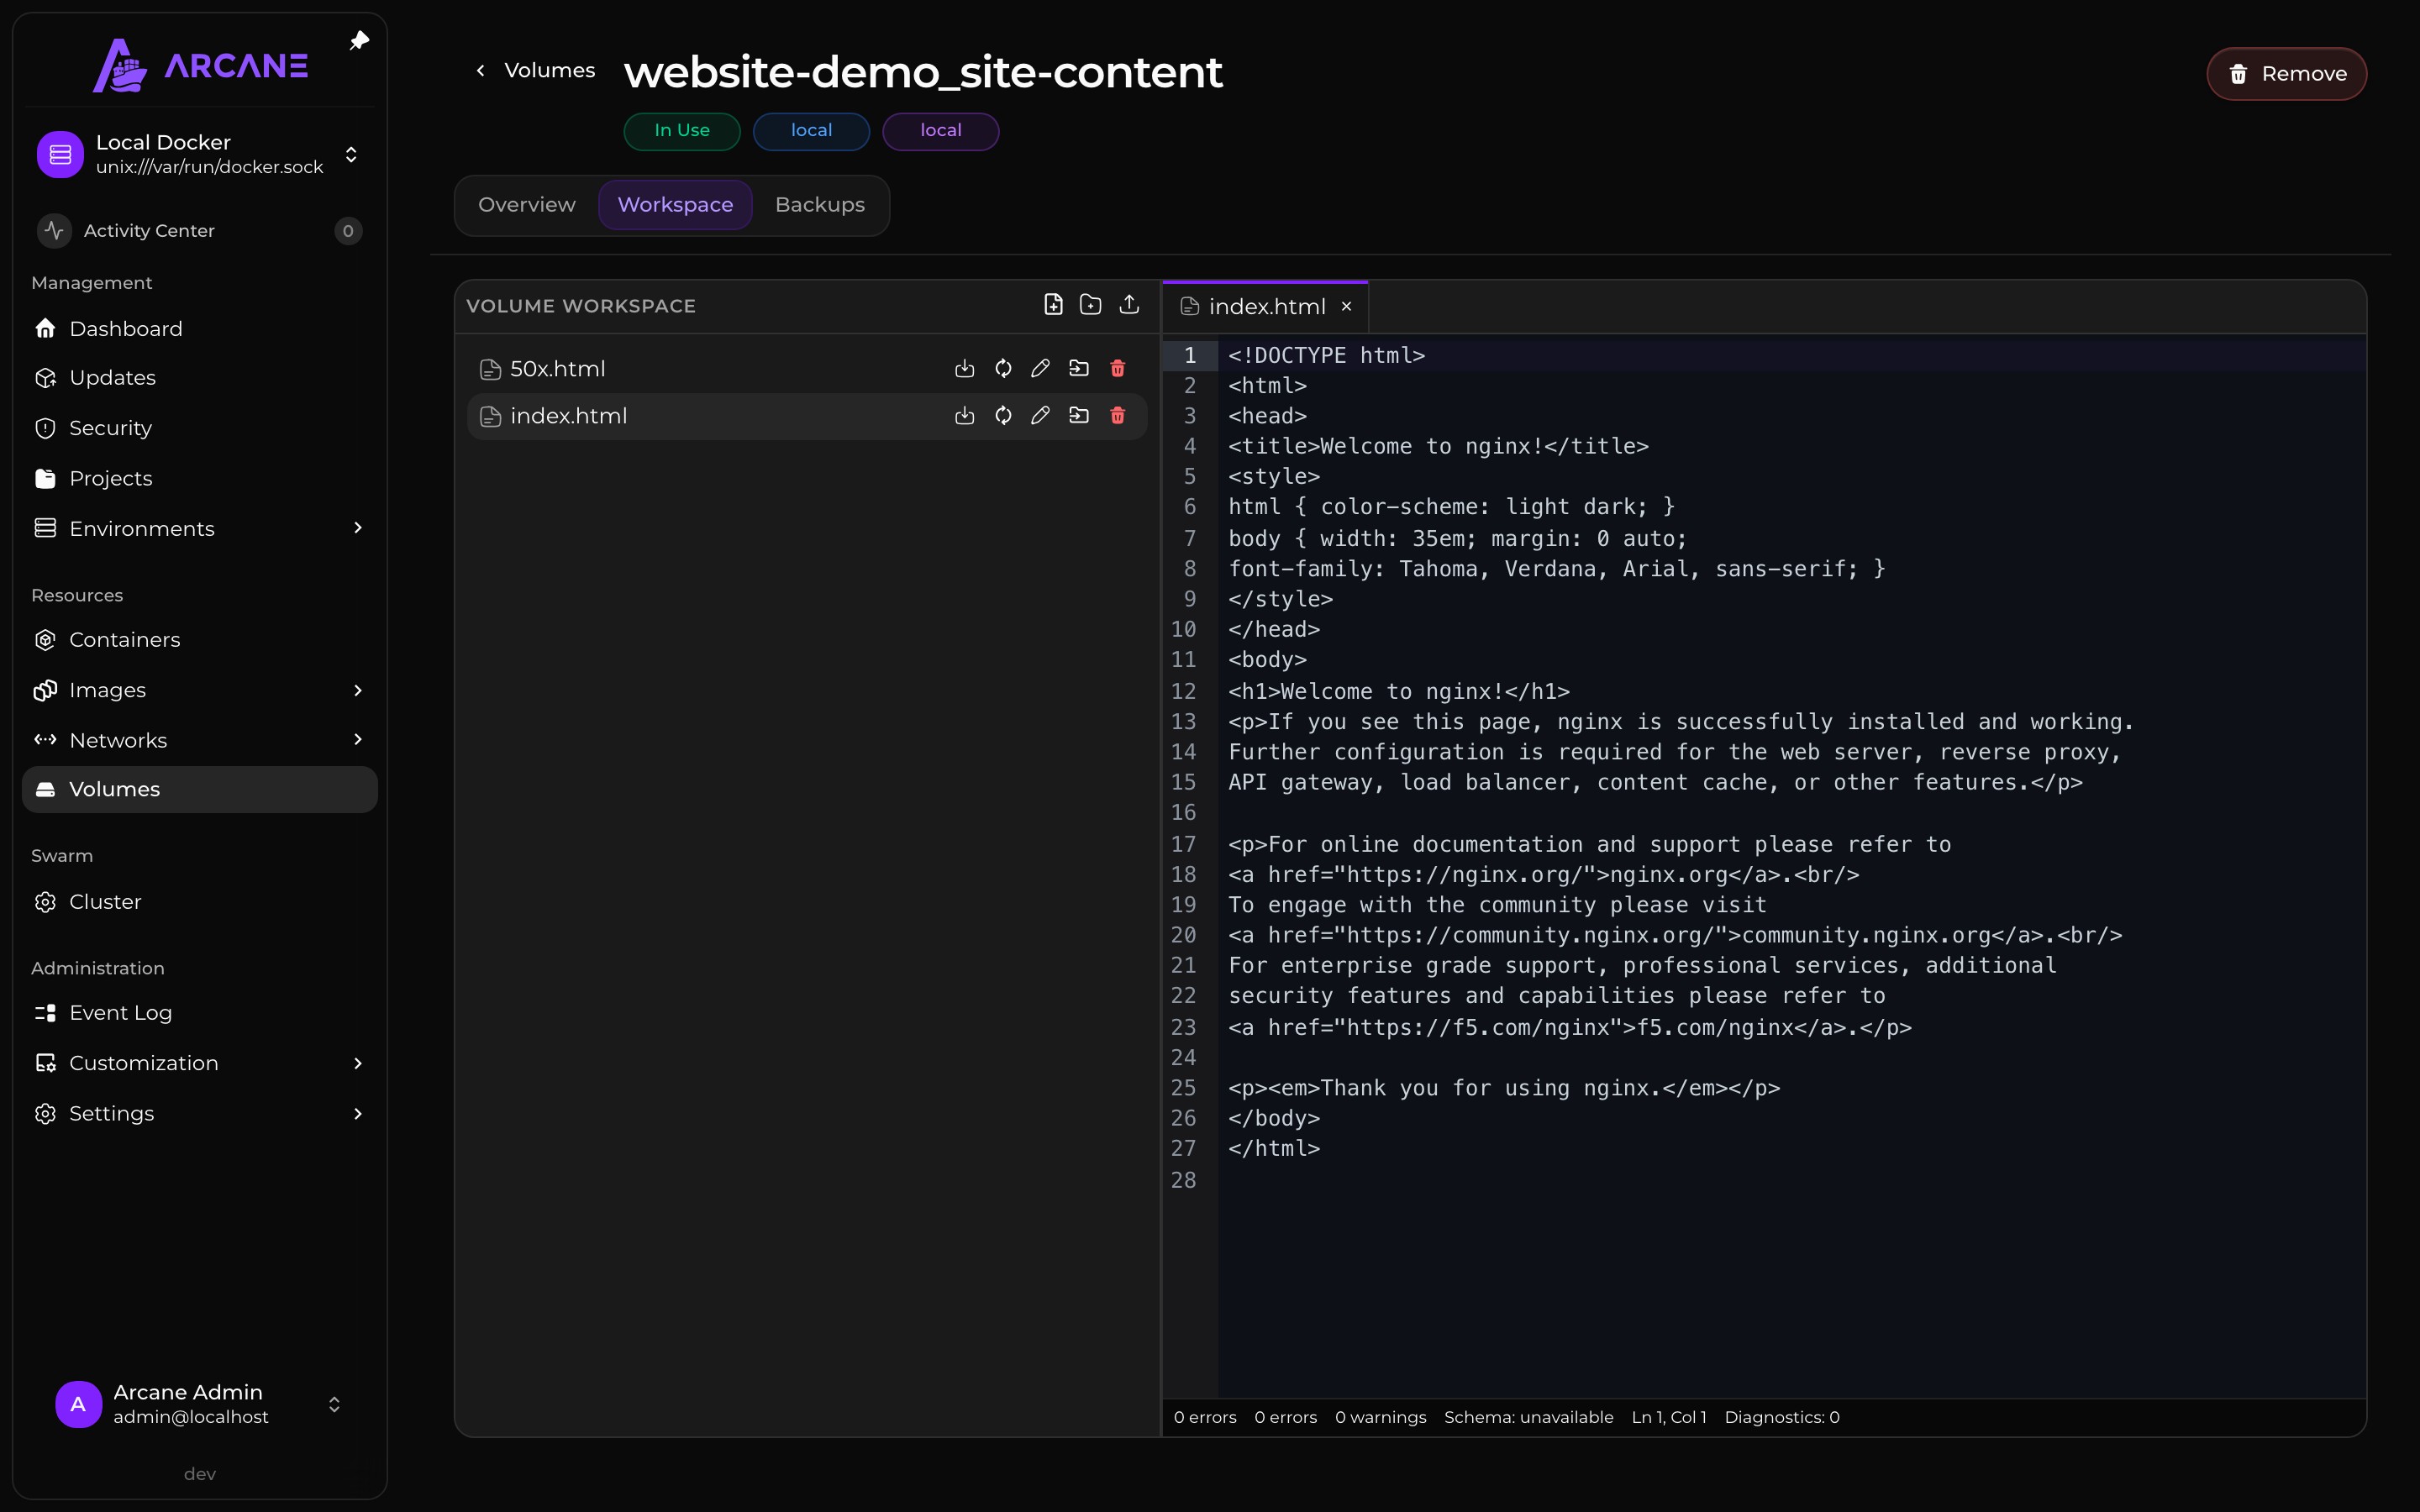Expand the Networks submenu chevron
Viewport: 2420px width, 1512px height.
[x=358, y=740]
